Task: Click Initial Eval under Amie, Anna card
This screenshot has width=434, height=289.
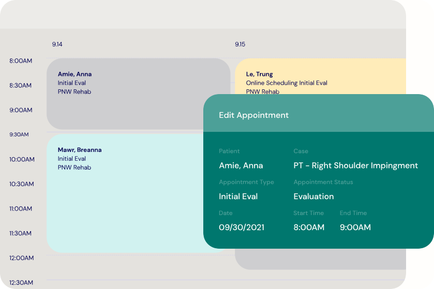Action: [72, 83]
